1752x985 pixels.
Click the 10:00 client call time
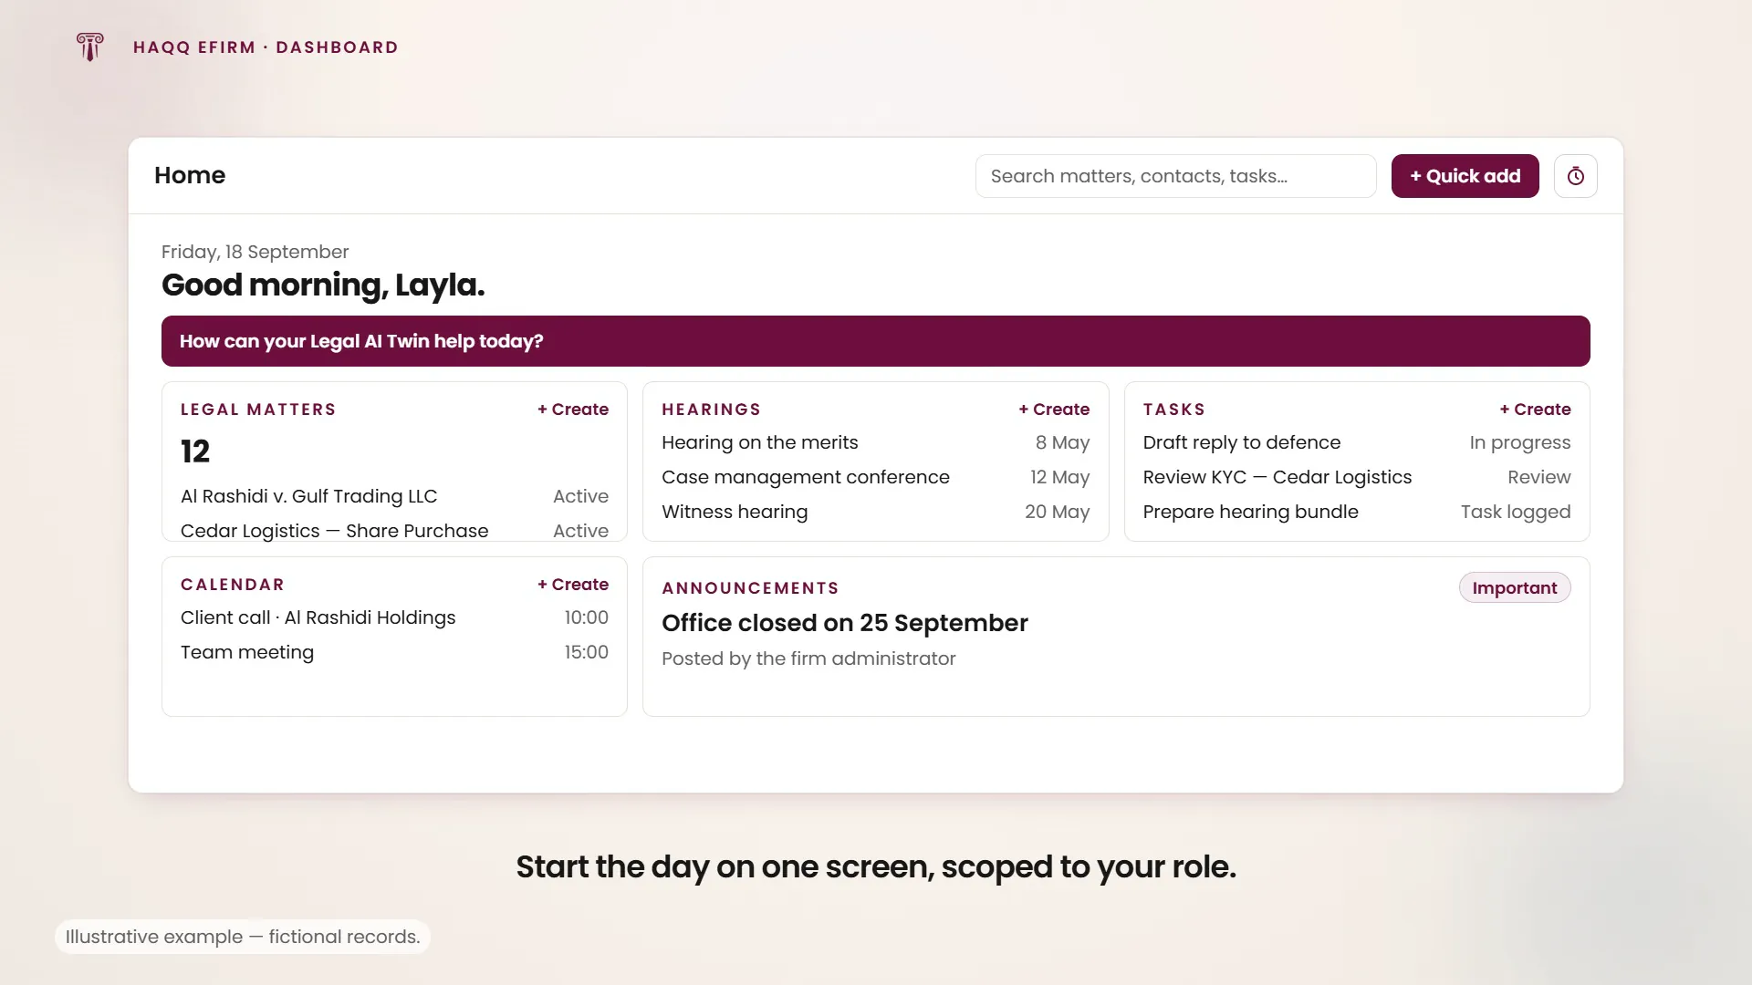[x=586, y=617]
